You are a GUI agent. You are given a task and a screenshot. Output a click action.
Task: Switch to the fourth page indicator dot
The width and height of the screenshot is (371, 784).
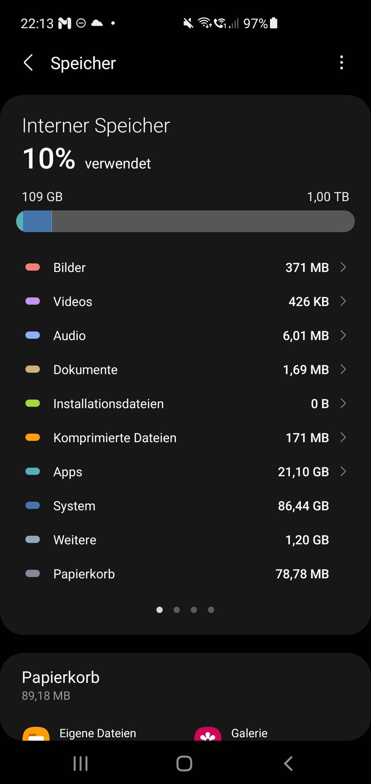coord(211,610)
